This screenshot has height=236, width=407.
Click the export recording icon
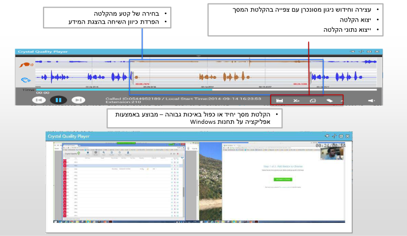point(313,101)
